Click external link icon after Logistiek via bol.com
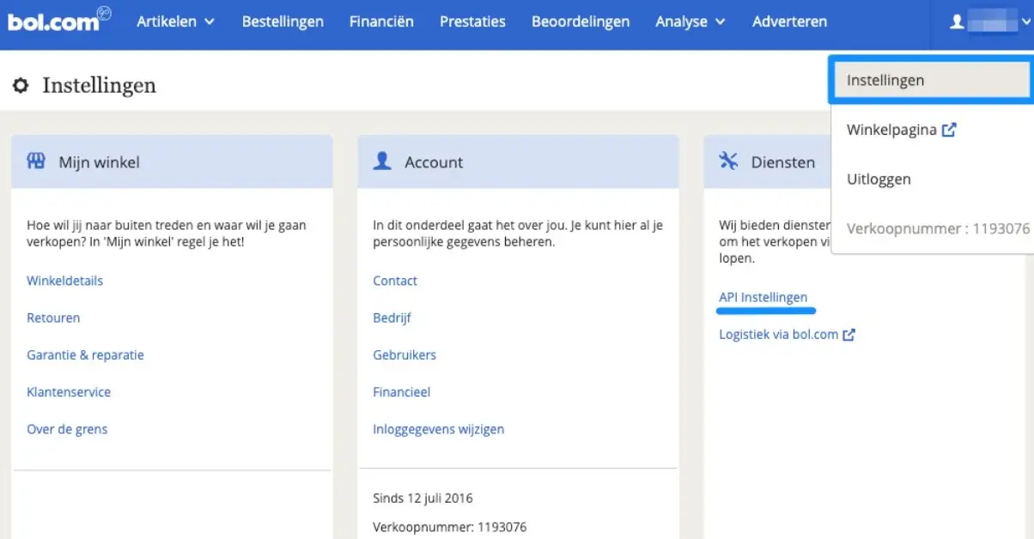The height and width of the screenshot is (539, 1034). pyautogui.click(x=848, y=335)
